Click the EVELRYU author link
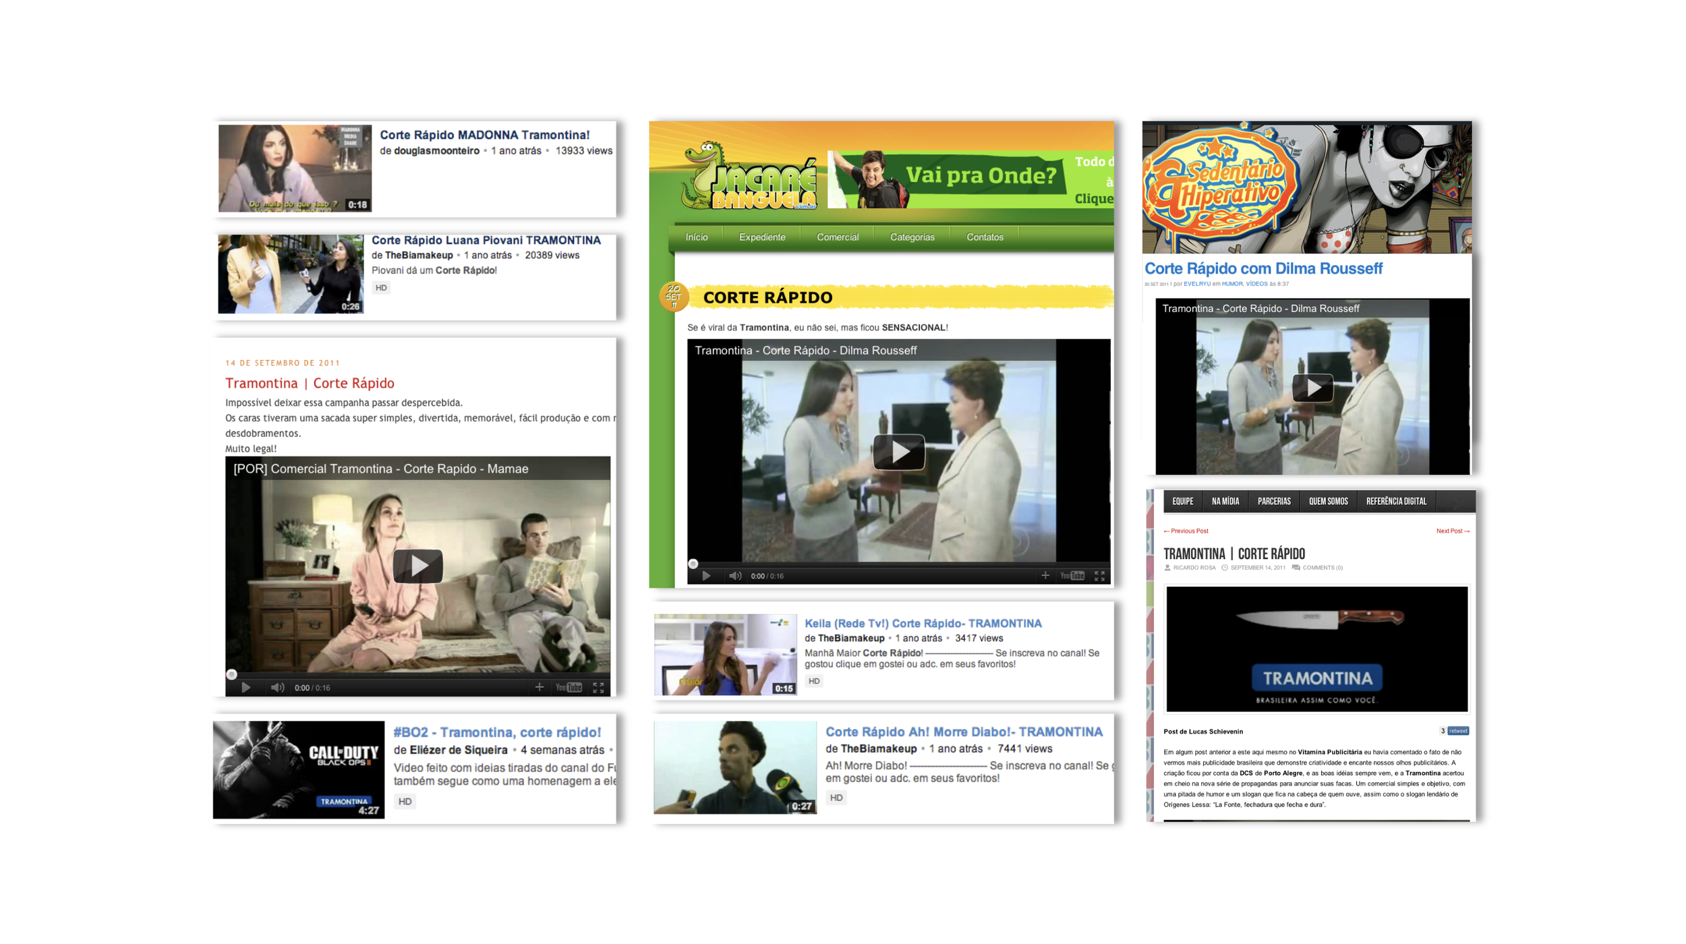This screenshot has height=944, width=1686. point(1196,284)
